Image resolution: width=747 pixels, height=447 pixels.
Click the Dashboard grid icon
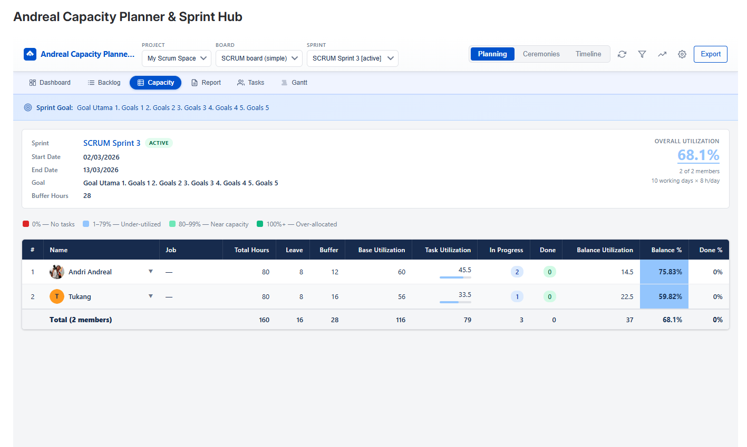tap(32, 82)
